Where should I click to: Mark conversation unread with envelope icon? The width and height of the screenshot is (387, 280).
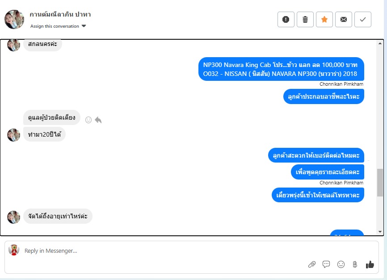point(344,19)
